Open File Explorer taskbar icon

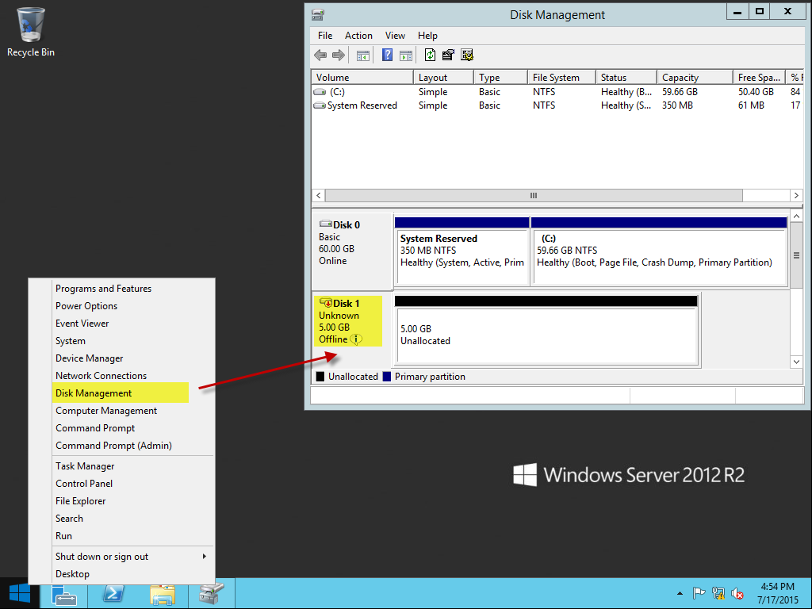point(162,594)
